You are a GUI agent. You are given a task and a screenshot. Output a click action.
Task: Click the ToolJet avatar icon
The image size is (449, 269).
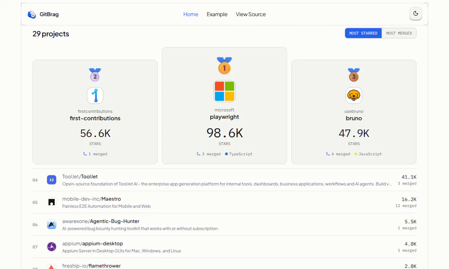52,180
